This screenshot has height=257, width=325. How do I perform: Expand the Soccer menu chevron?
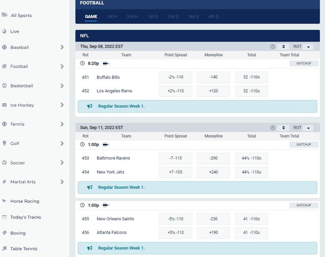(62, 162)
